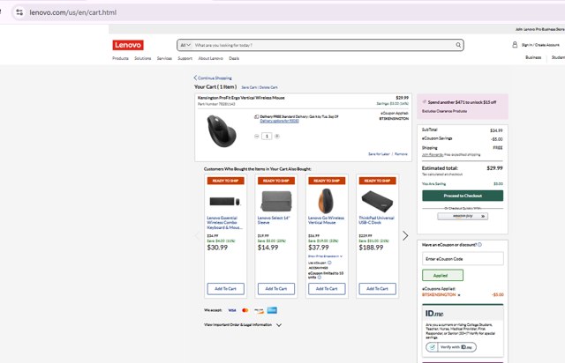This screenshot has height=363, width=565.
Task: Click the quantity field showing 1
Action: pyautogui.click(x=267, y=137)
